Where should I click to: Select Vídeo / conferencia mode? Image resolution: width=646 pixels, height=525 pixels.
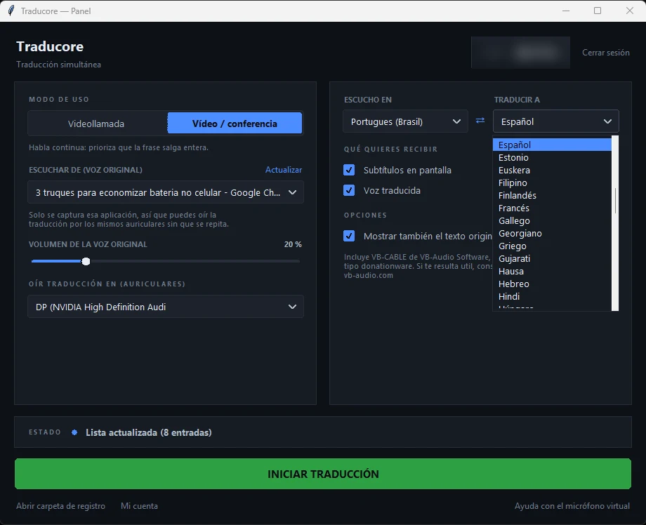235,124
